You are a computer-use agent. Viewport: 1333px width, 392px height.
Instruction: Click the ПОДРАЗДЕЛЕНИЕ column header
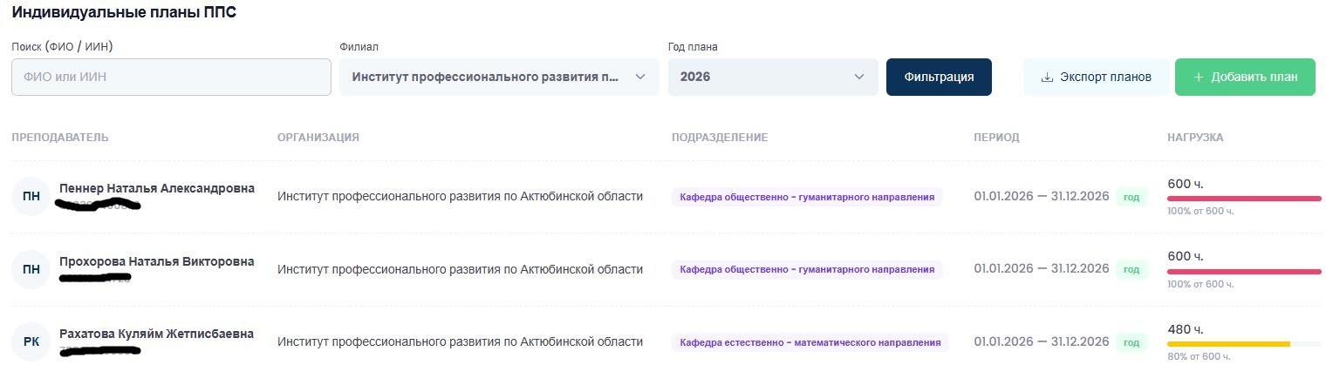[720, 138]
